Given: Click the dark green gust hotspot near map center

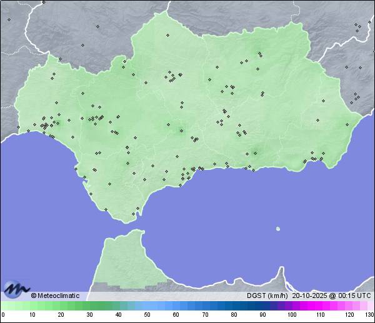Looking at the screenshot, I should (181, 131).
